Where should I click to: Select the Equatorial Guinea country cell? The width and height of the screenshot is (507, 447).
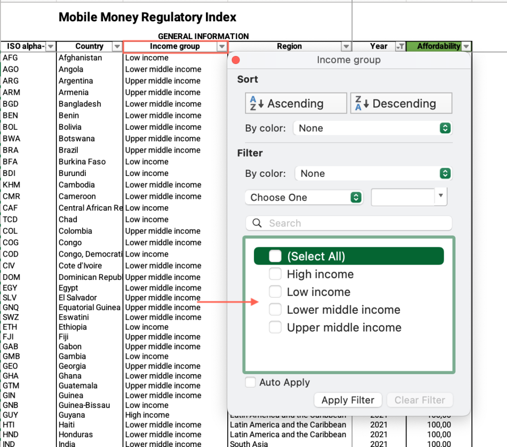pos(90,307)
